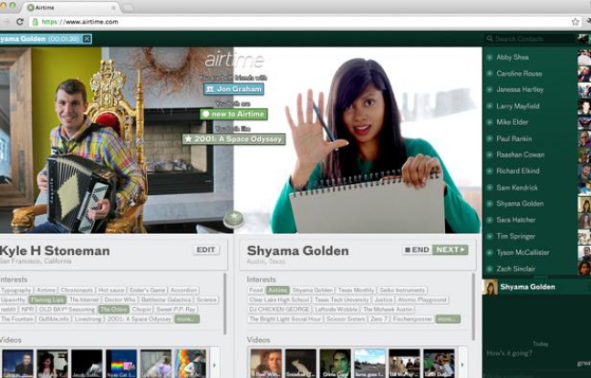The image size is (591, 378).
Task: Select the Shyama Golden call tab
Action: (46, 39)
